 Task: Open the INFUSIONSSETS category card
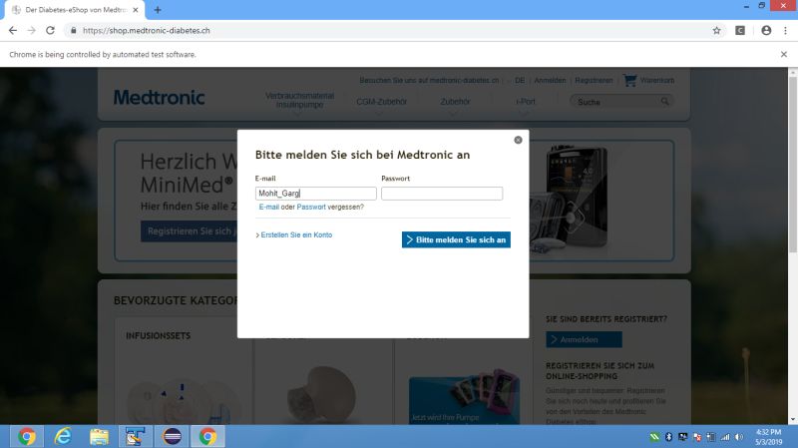click(x=184, y=371)
